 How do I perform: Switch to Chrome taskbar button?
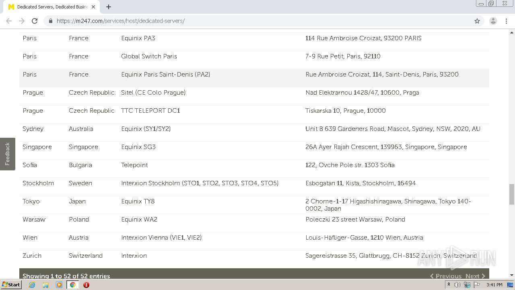pos(72,285)
